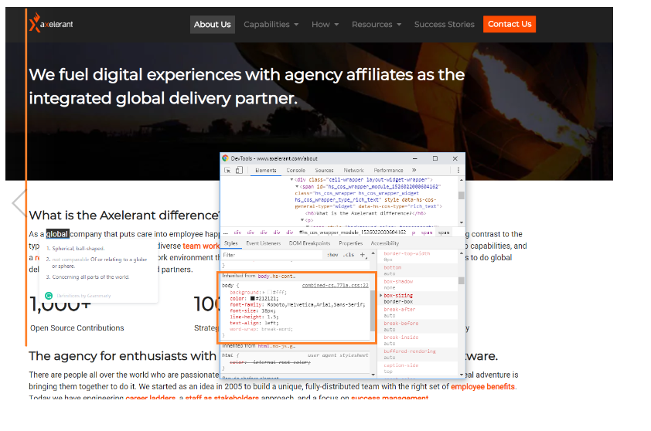Click the #212121 color swatch
The image size is (651, 431).
[253, 298]
